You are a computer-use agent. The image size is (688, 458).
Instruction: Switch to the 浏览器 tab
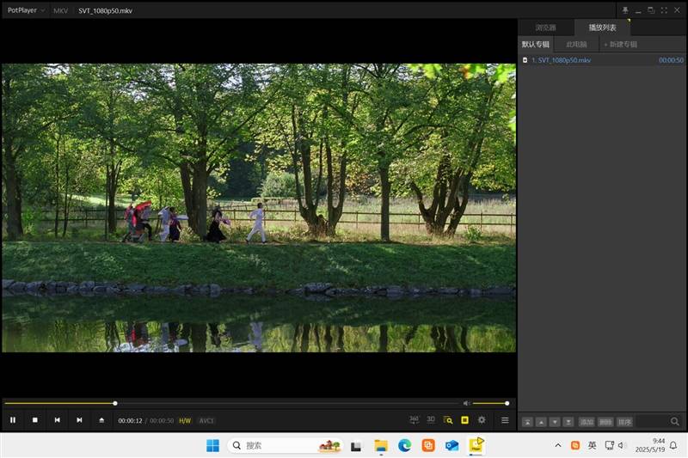[x=546, y=27]
